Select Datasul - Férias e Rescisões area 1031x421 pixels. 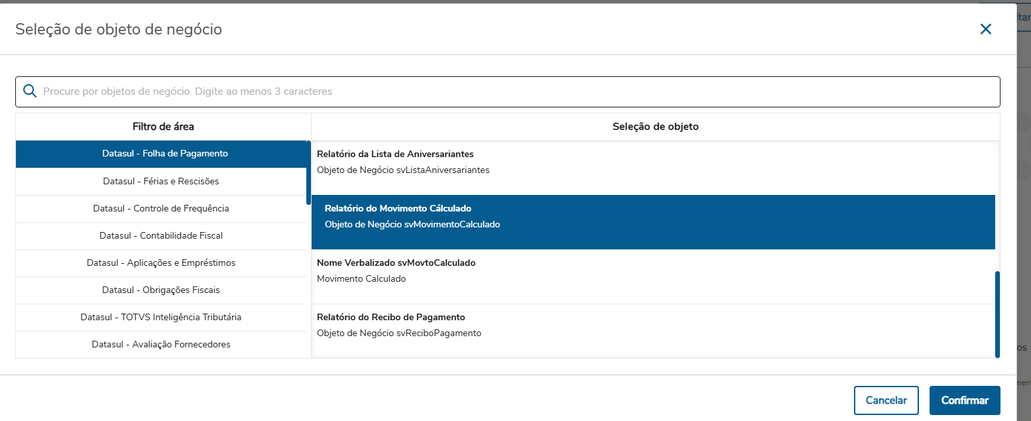161,181
